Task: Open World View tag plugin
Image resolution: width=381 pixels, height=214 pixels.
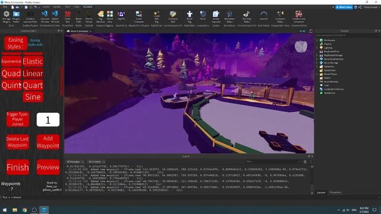Action: [x=110, y=17]
